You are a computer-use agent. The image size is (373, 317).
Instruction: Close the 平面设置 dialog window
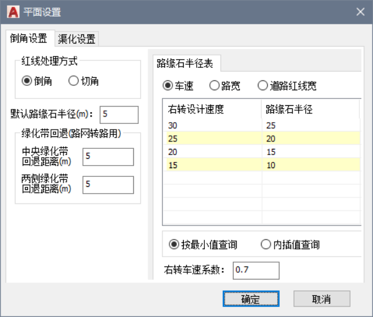[x=361, y=12]
